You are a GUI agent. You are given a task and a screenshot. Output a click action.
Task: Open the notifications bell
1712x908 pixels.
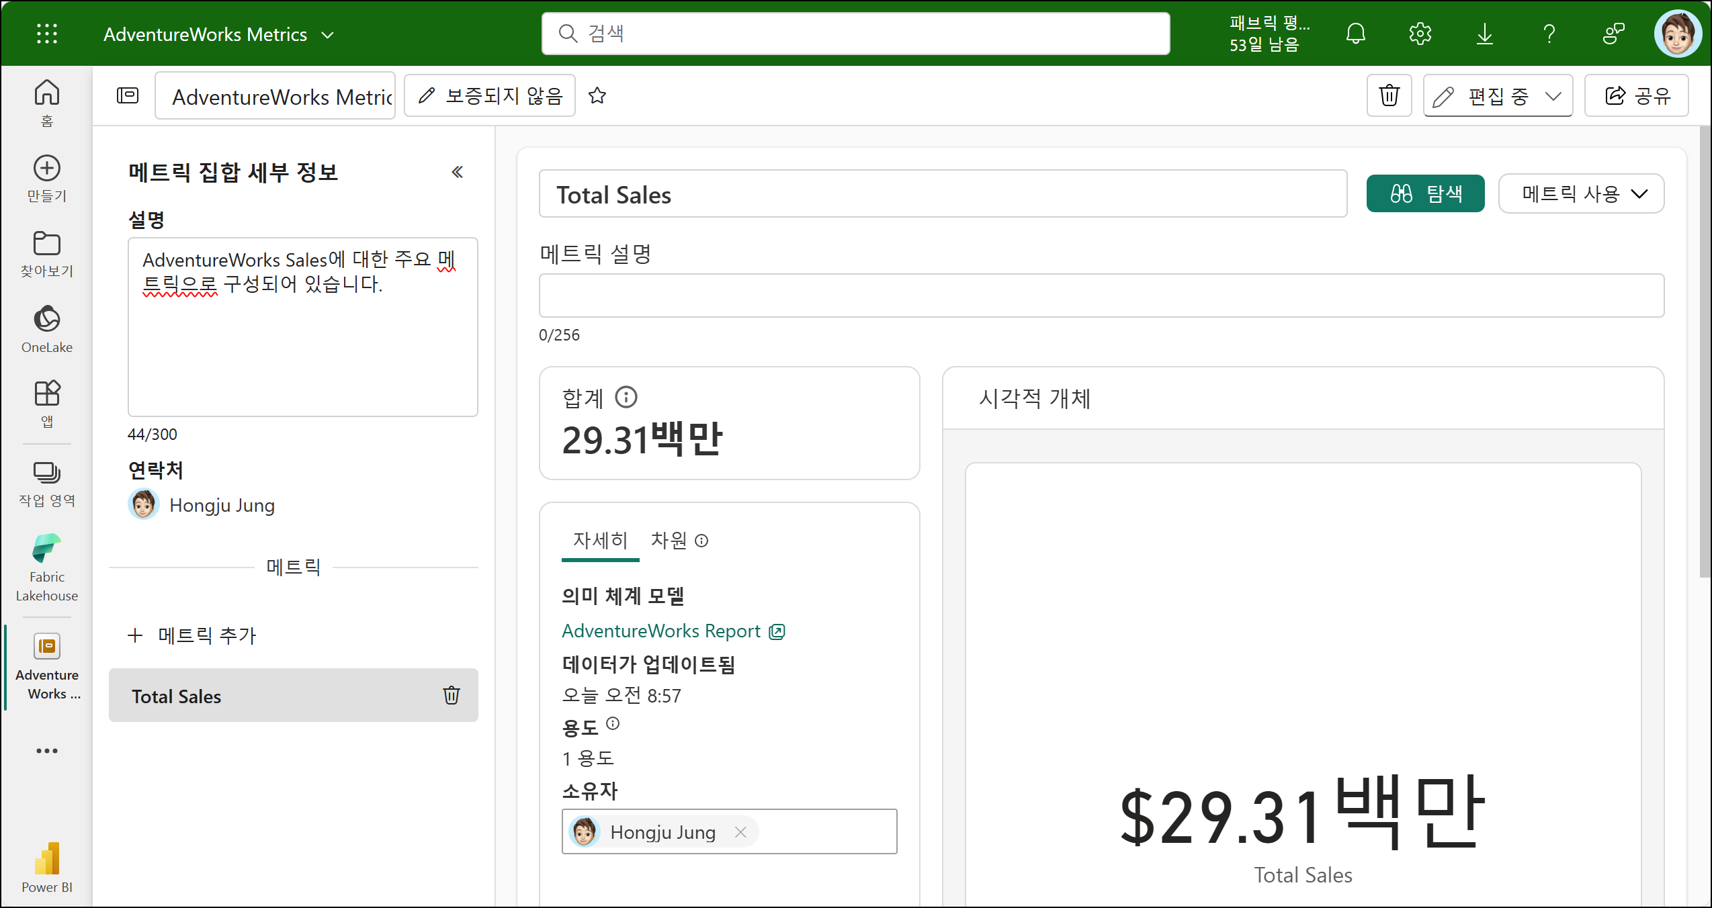1356,34
